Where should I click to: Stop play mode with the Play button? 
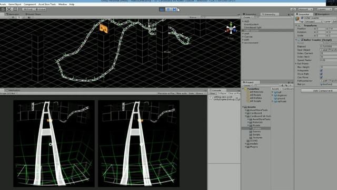(162, 9)
